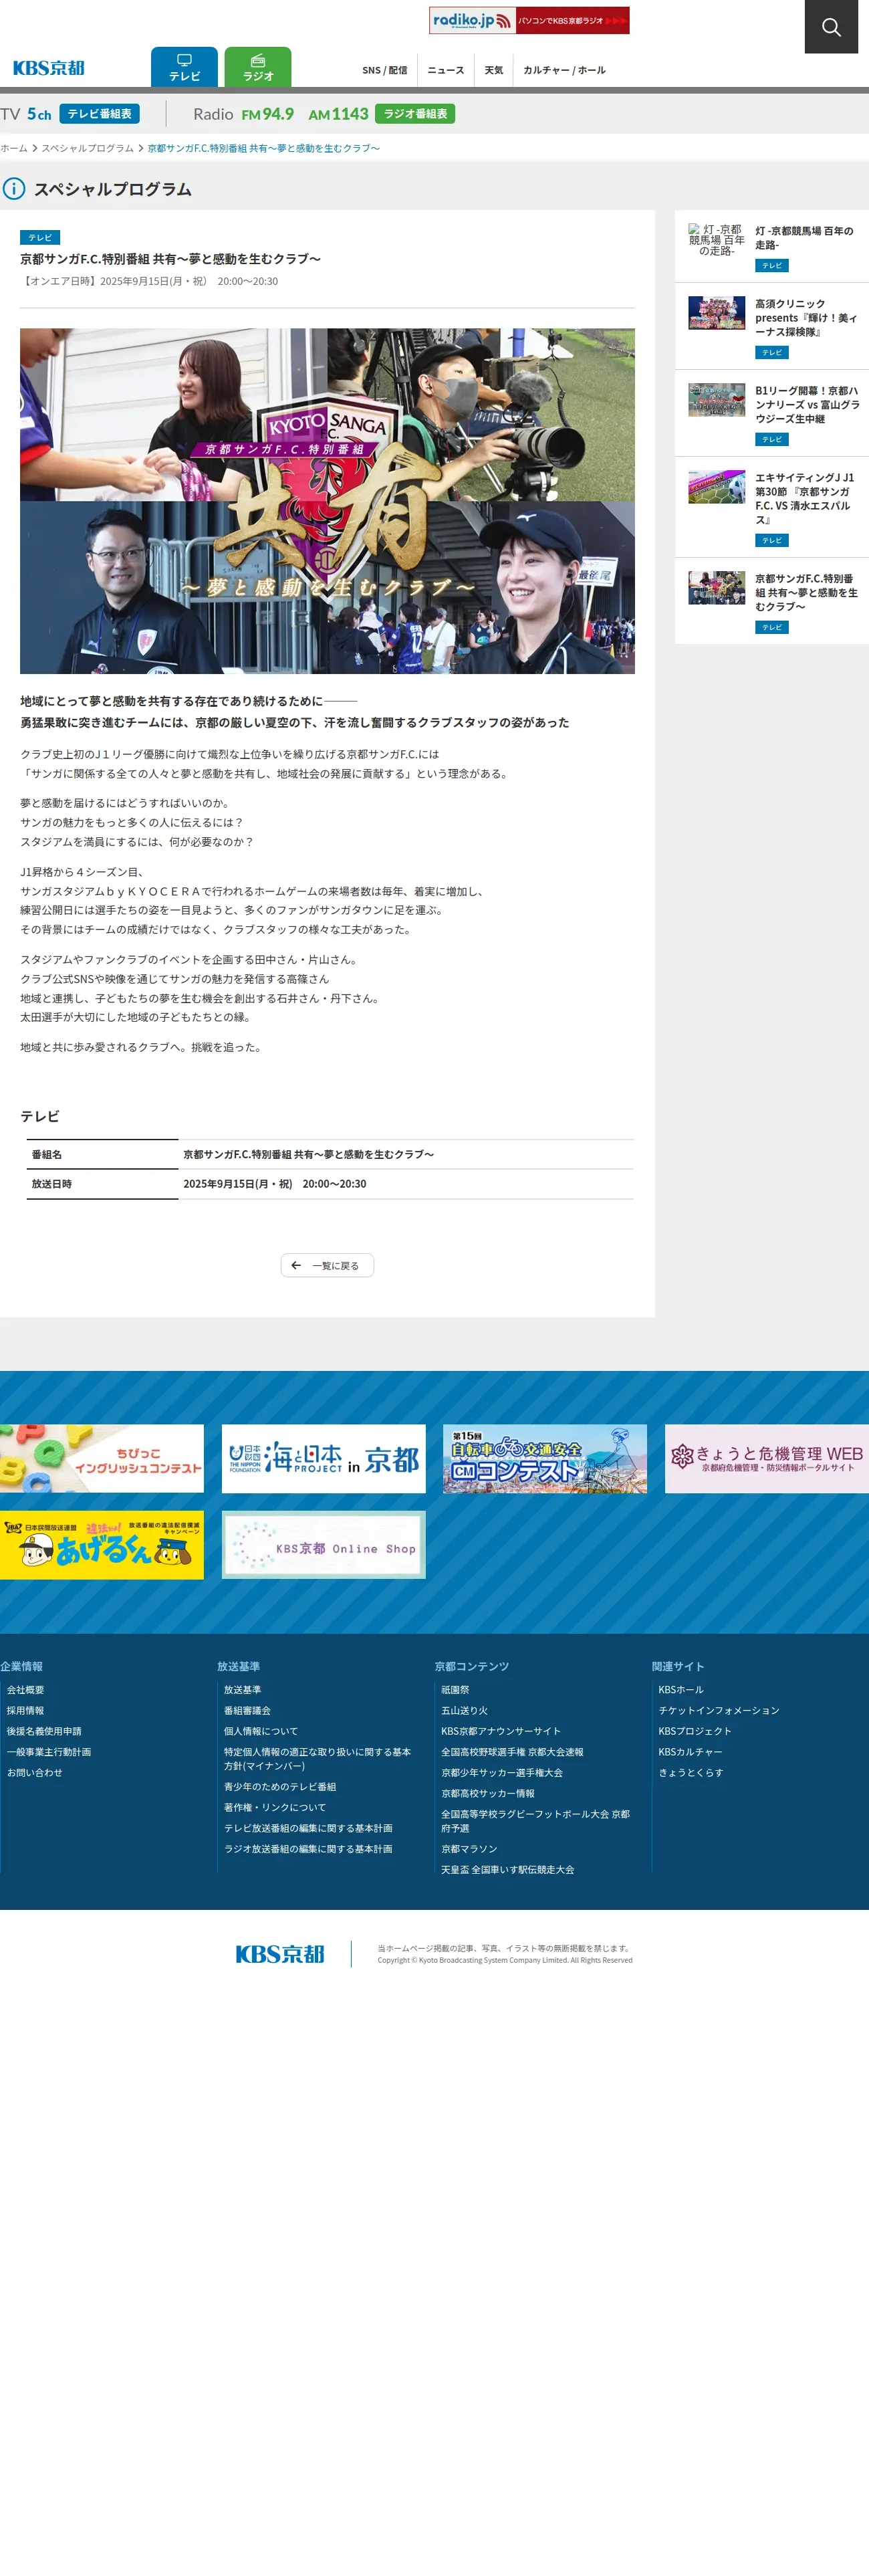Open 会社概要 footer link
Screen dimensions: 869x2576
tap(26, 1690)
